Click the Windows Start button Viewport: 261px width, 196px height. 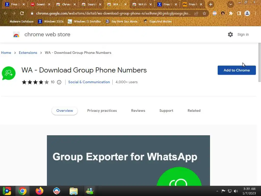click(x=7, y=191)
